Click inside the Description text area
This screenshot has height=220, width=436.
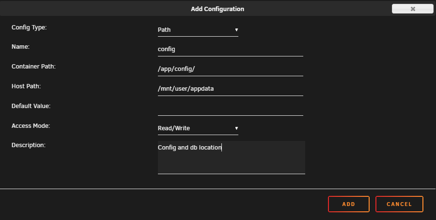pyautogui.click(x=232, y=157)
